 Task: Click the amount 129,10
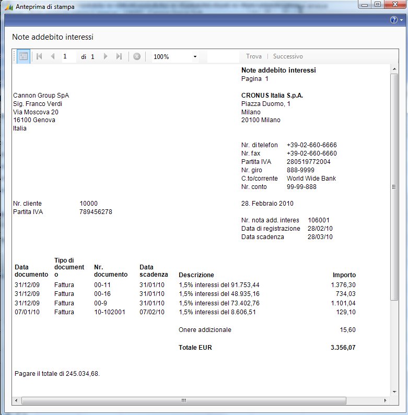[x=346, y=312]
